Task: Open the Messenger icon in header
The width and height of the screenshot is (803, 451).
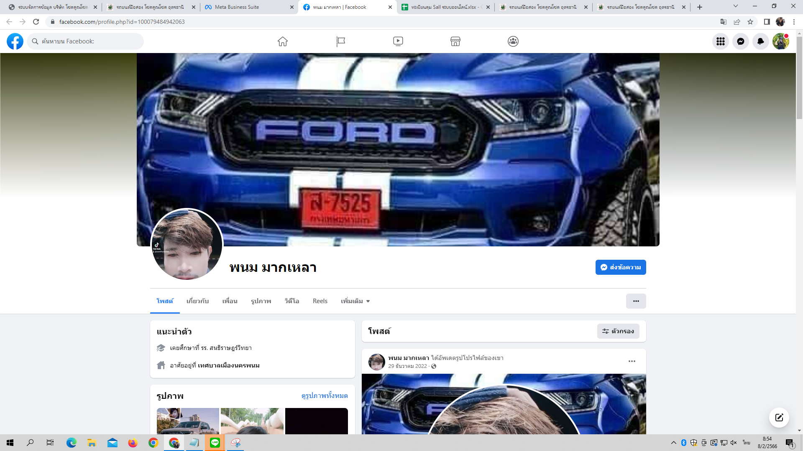Action: coord(740,41)
